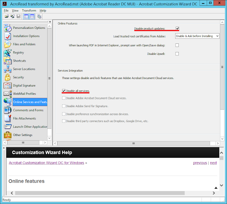Click the settings pane scroll-down arrow
The height and width of the screenshot is (204, 227).
pyautogui.click(x=222, y=139)
